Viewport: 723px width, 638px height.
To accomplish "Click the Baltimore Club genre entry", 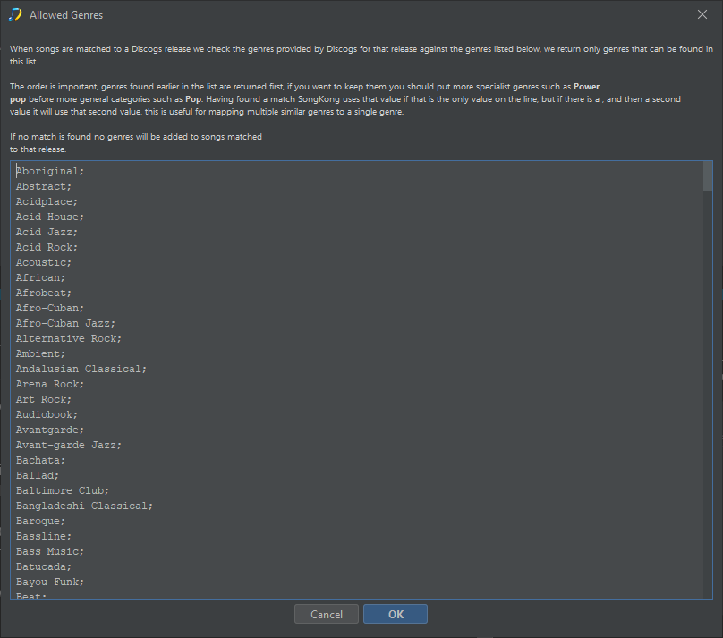I will 63,490.
